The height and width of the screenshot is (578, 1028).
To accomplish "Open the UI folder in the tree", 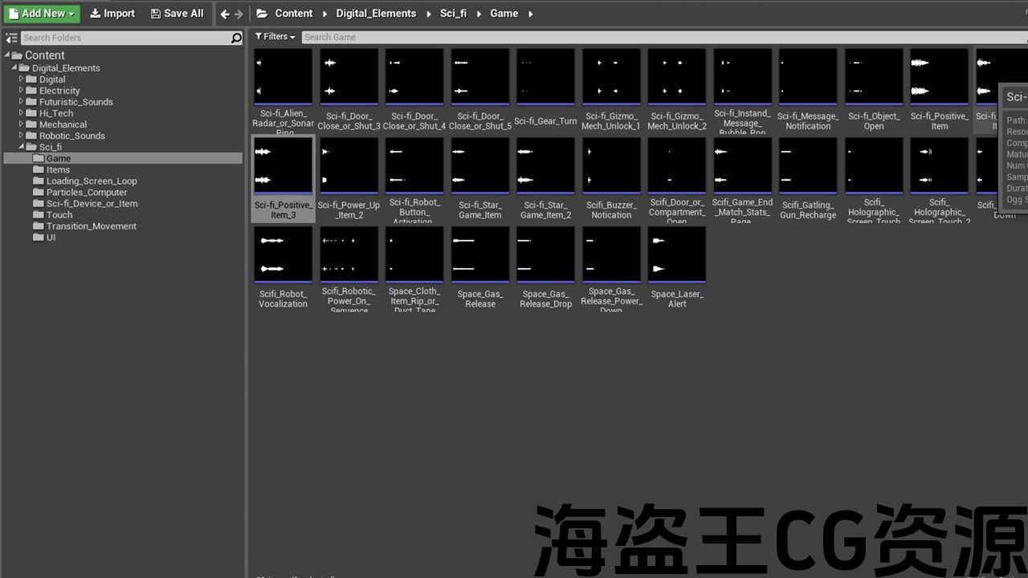I will coord(51,237).
